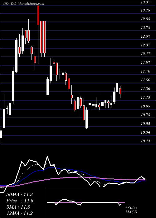Click the 10.95 price axis label

[146, 106]
